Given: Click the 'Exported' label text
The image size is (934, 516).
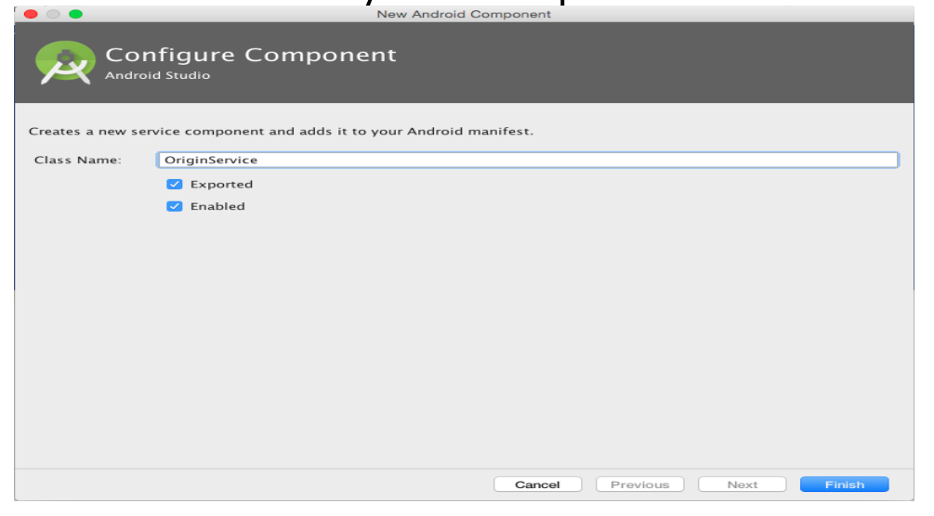Looking at the screenshot, I should point(221,185).
